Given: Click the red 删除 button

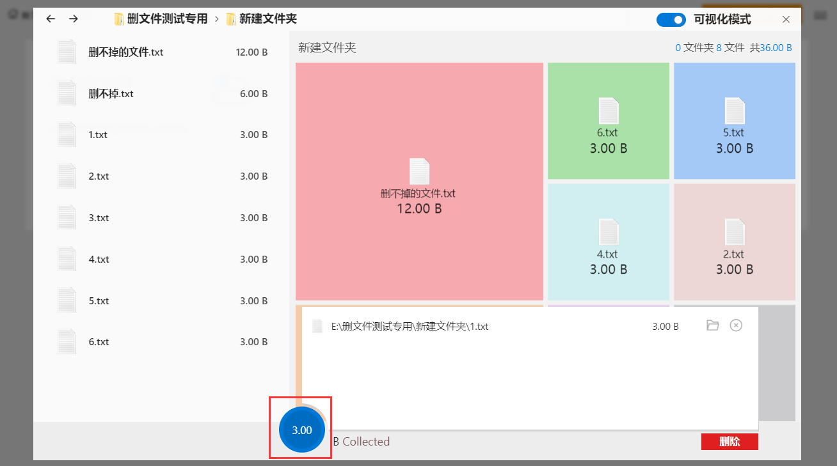Looking at the screenshot, I should pyautogui.click(x=729, y=442).
